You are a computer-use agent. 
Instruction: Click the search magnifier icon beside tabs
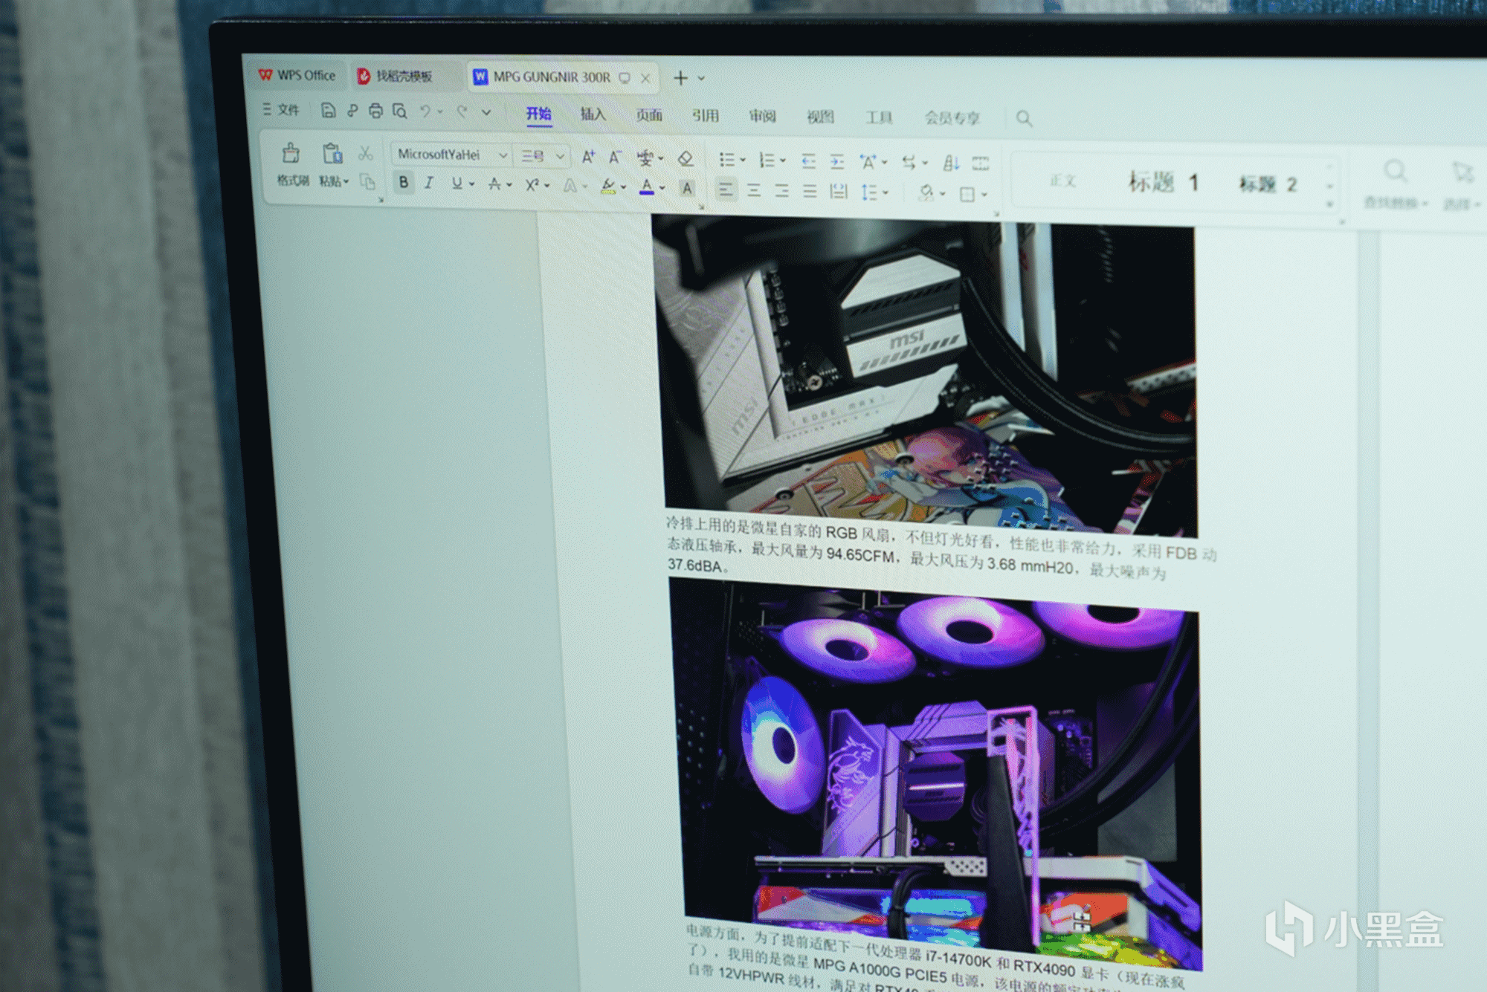click(x=1024, y=118)
